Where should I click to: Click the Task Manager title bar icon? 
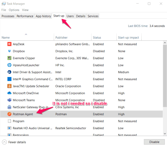(4, 4)
